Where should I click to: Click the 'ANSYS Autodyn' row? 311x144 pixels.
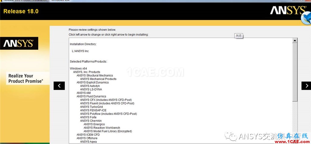pyautogui.click(x=90, y=86)
